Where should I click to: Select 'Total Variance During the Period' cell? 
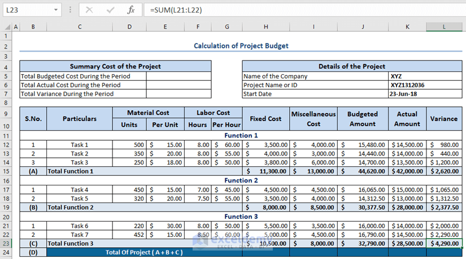pyautogui.click(x=83, y=94)
